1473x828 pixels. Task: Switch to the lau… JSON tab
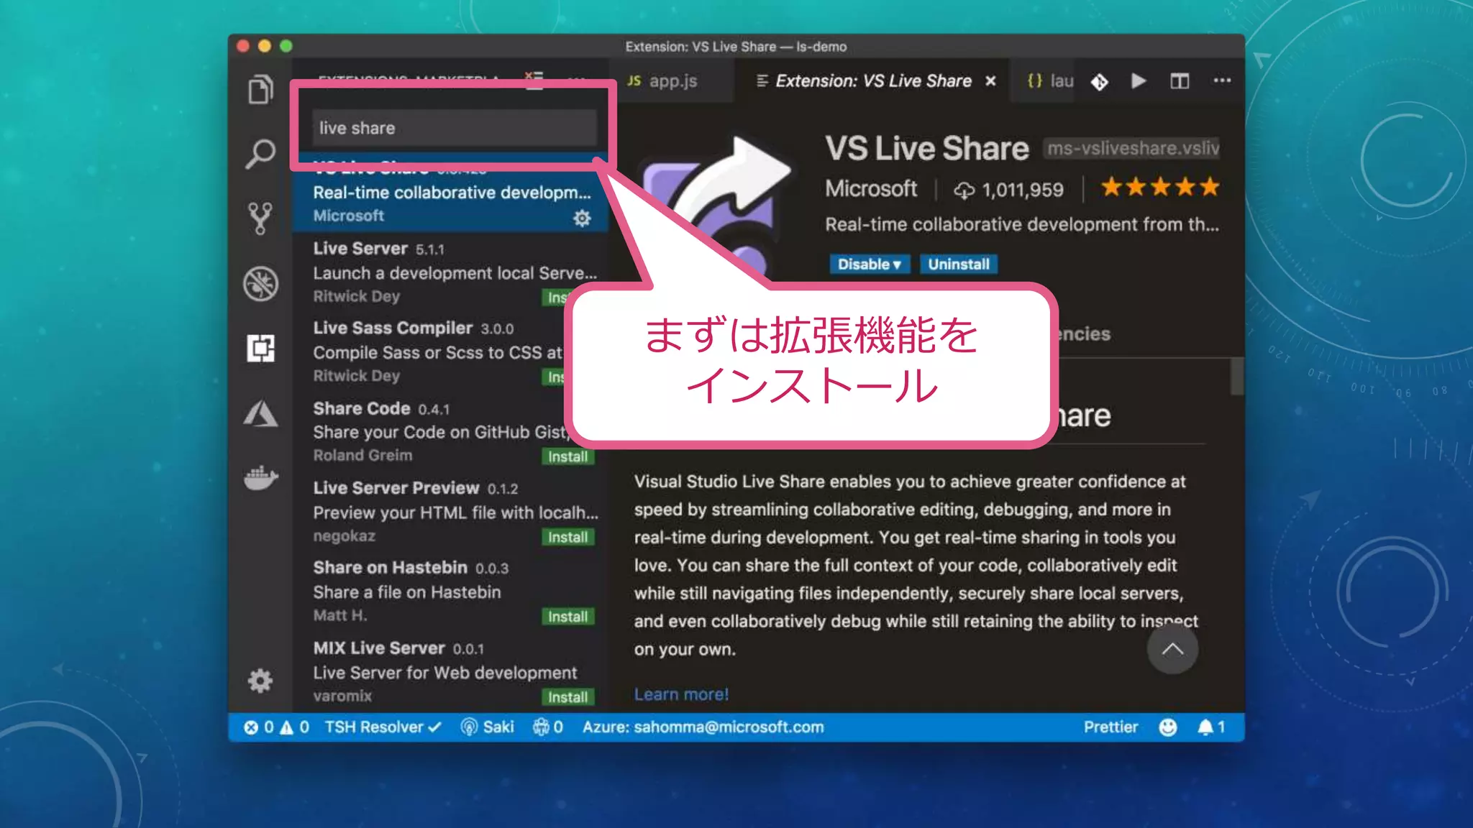[1050, 80]
